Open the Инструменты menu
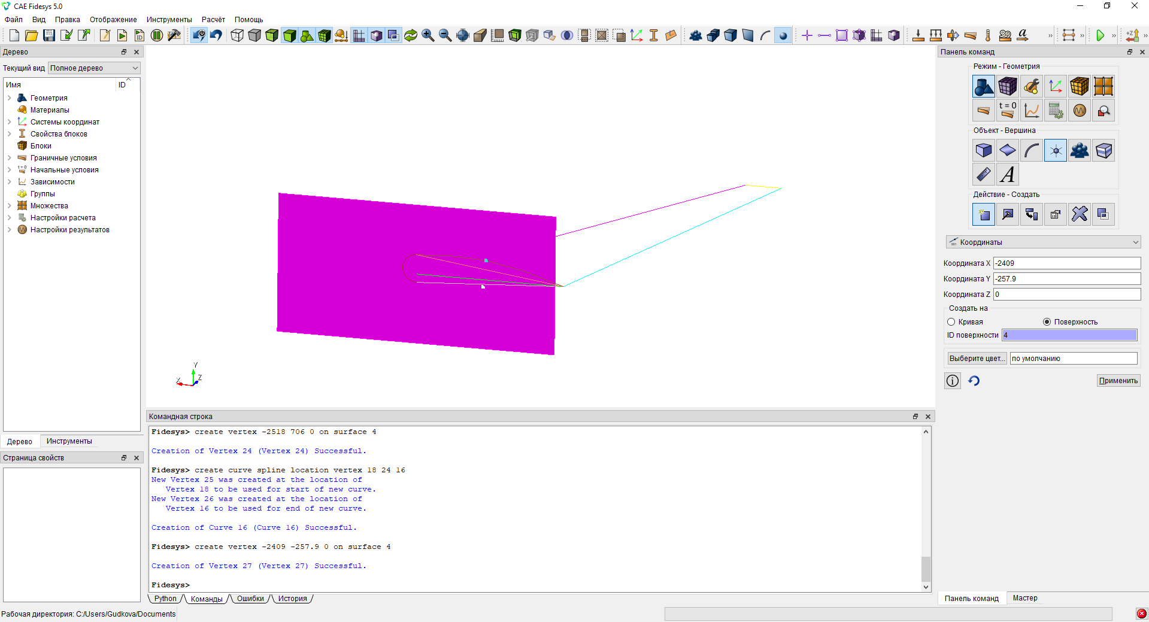The image size is (1149, 622). click(169, 20)
